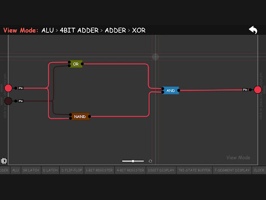Pick D FLIP-FLOP chip from bar
This screenshot has height=200, width=266.
(x=72, y=170)
